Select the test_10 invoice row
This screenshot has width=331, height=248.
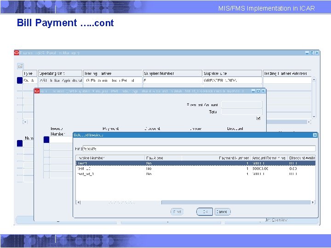(195, 169)
